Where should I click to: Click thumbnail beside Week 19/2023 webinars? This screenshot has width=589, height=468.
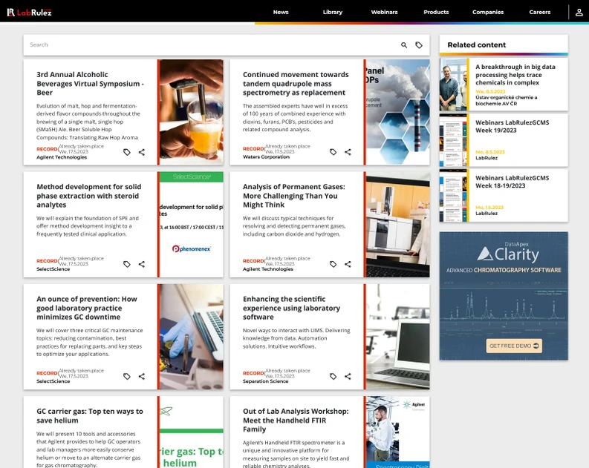[453, 140]
